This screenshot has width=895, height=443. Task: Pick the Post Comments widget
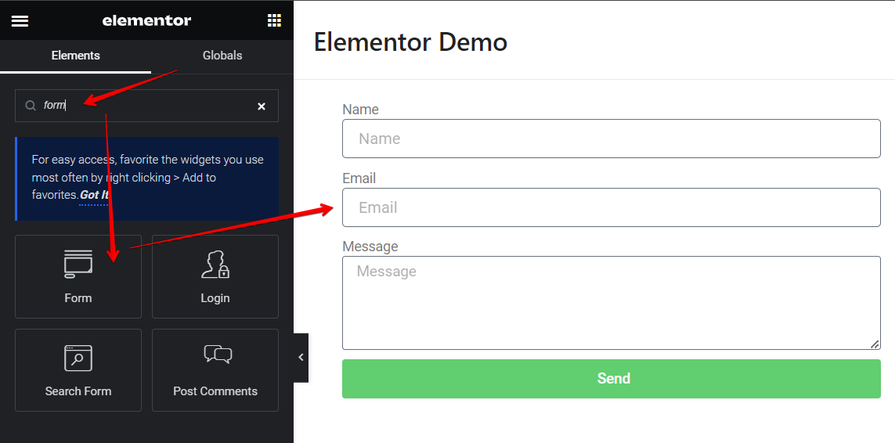(x=215, y=369)
